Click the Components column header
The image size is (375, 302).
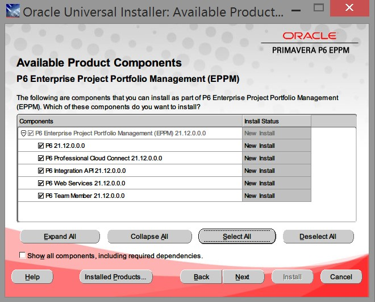pos(130,121)
